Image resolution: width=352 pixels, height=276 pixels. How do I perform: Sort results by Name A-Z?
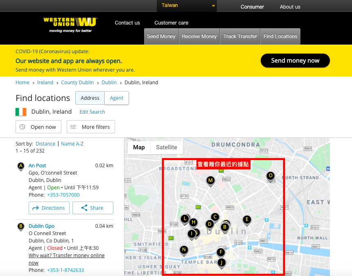point(72,144)
